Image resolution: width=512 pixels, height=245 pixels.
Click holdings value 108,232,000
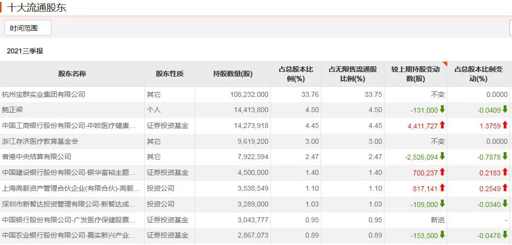pyautogui.click(x=249, y=95)
